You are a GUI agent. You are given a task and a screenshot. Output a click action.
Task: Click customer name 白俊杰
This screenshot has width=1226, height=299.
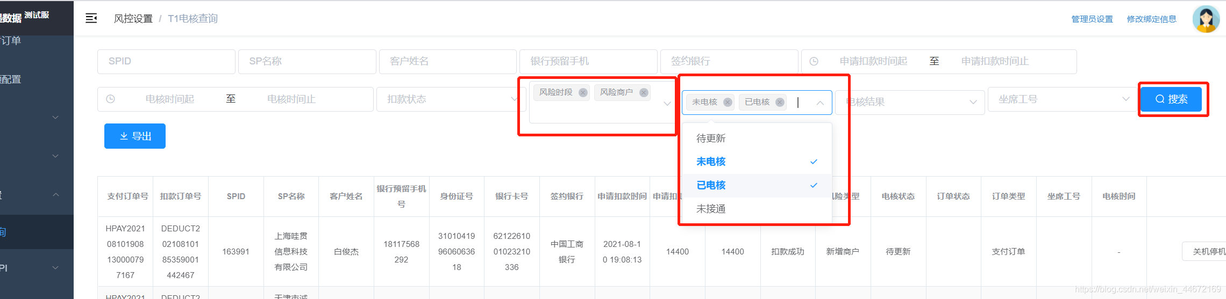tap(346, 251)
